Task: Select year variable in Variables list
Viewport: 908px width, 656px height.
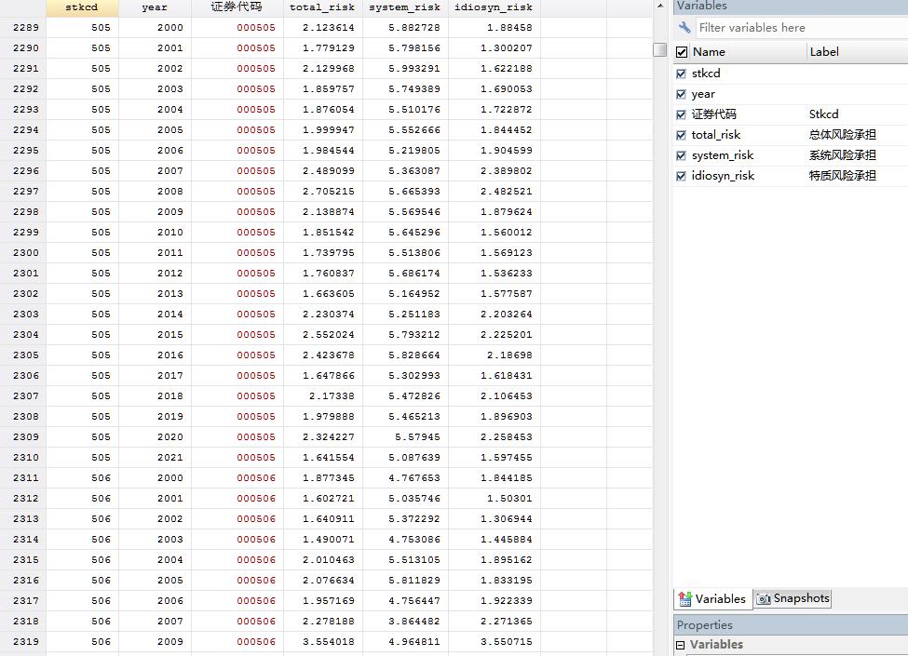Action: coord(703,94)
